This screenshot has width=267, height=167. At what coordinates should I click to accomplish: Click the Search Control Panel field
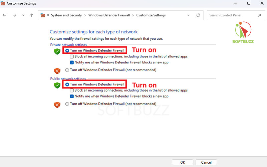236,15
